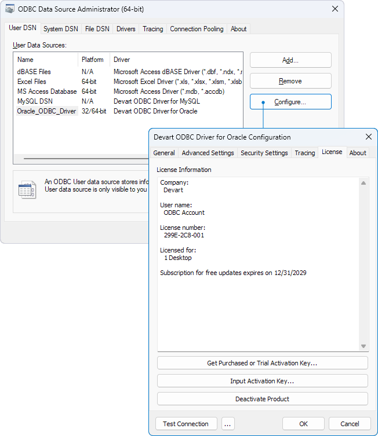
Task: Click the 32/64-bit platform cell
Action: [94, 111]
